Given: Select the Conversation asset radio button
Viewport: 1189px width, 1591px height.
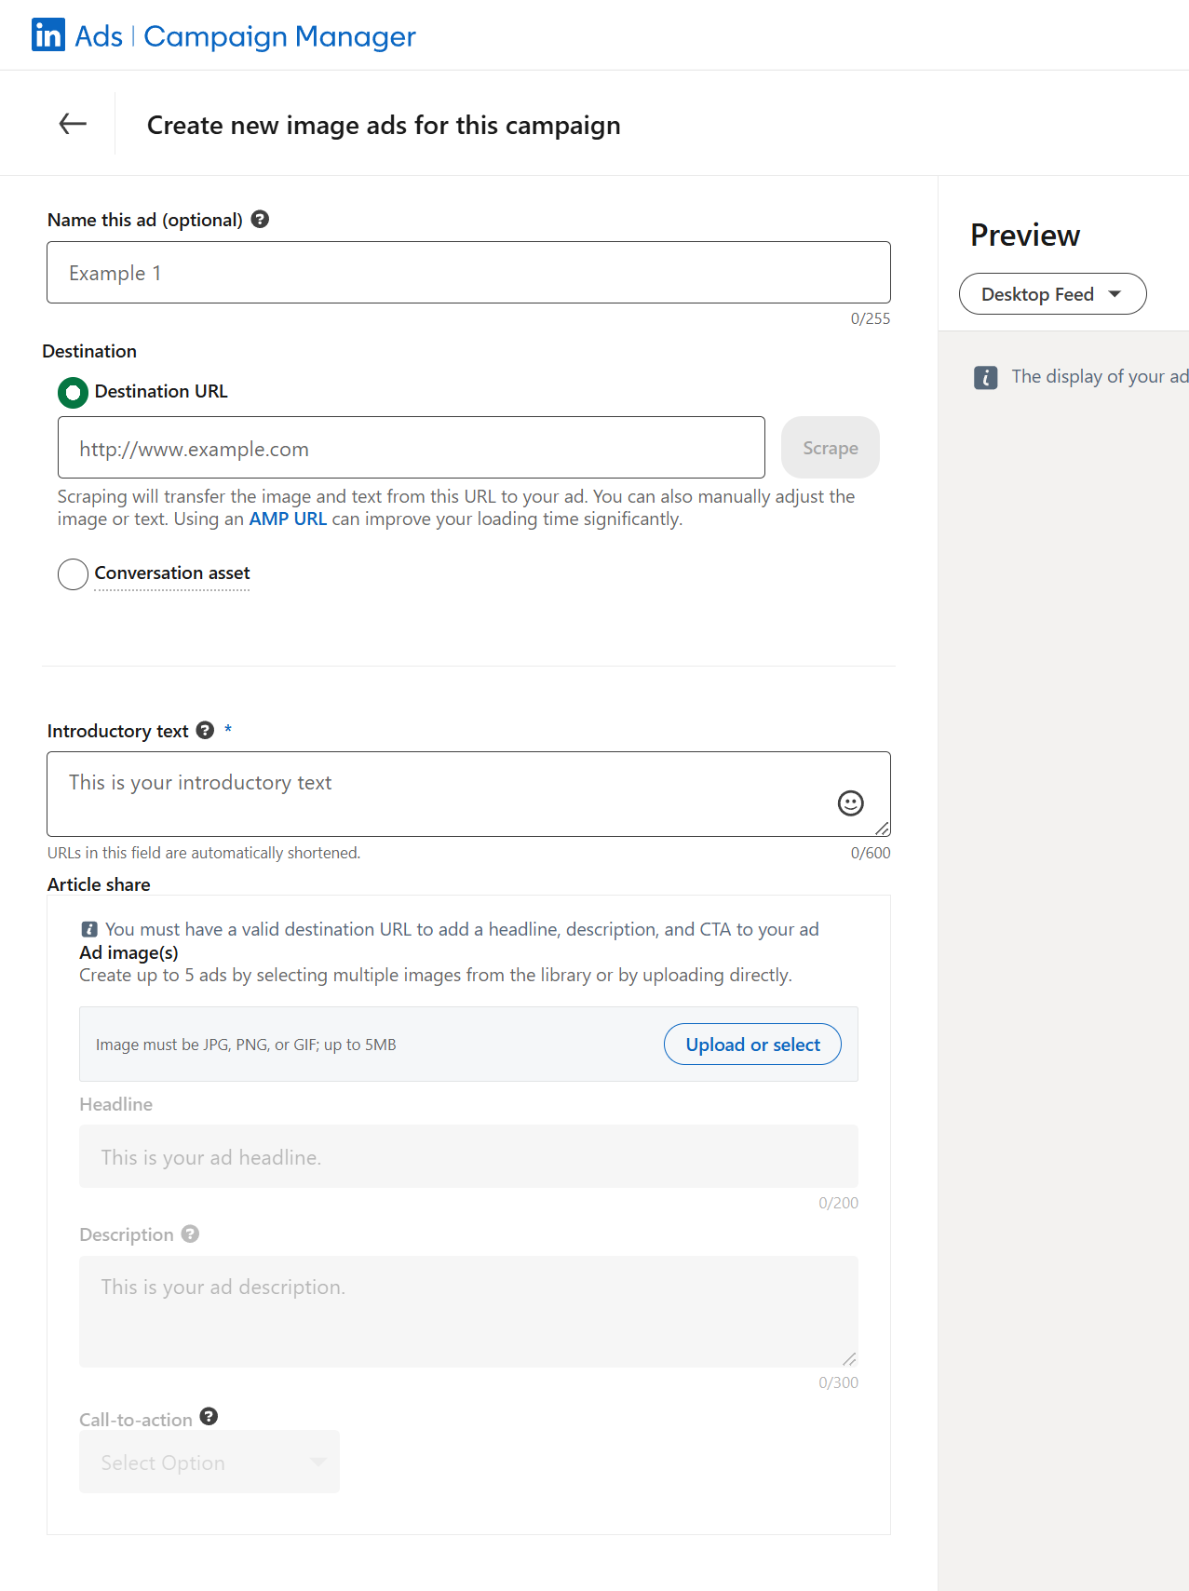Looking at the screenshot, I should pyautogui.click(x=73, y=573).
